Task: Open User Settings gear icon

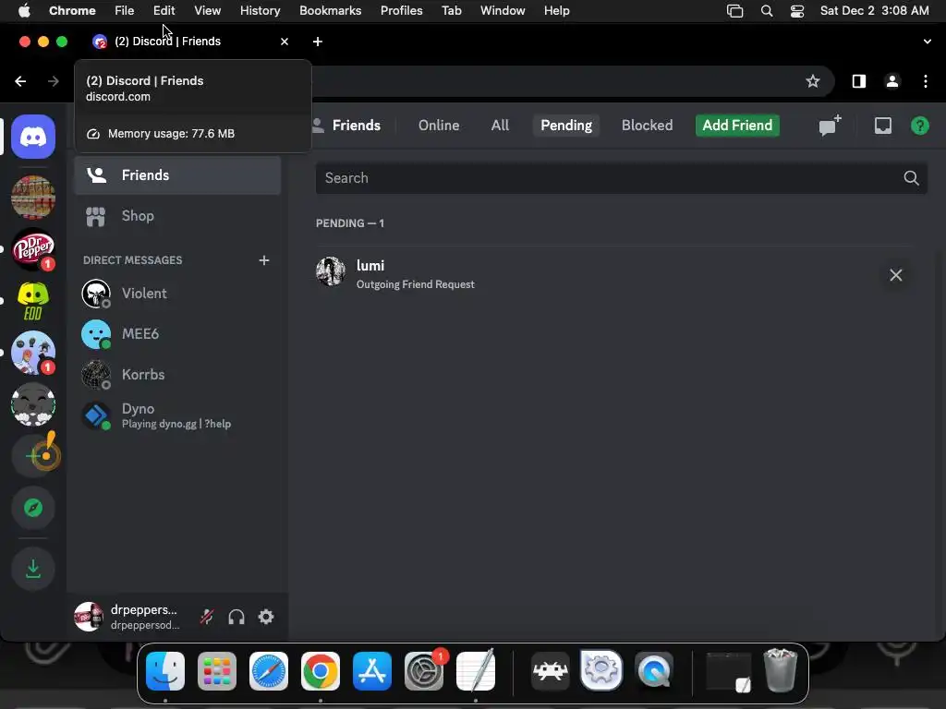Action: [x=266, y=617]
